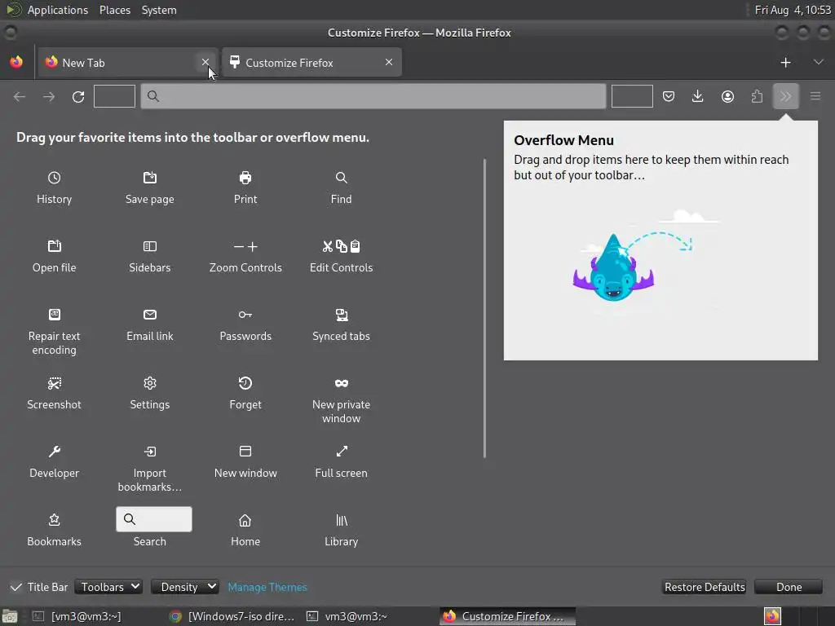The height and width of the screenshot is (626, 835).
Task: Click the Search widget box item
Action: (x=154, y=519)
